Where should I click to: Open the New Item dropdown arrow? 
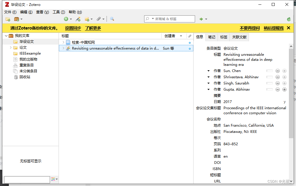(x=71, y=19)
